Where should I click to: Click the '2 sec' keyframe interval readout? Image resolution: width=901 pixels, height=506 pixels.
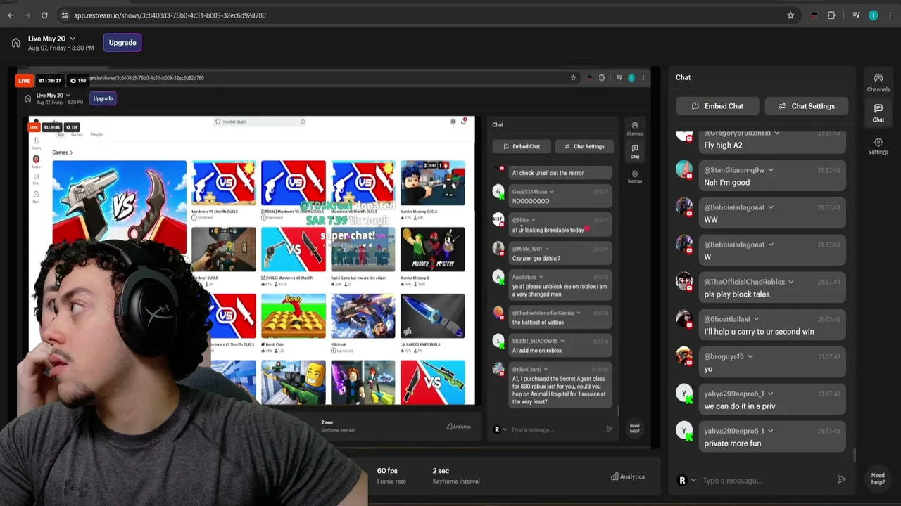coord(441,471)
